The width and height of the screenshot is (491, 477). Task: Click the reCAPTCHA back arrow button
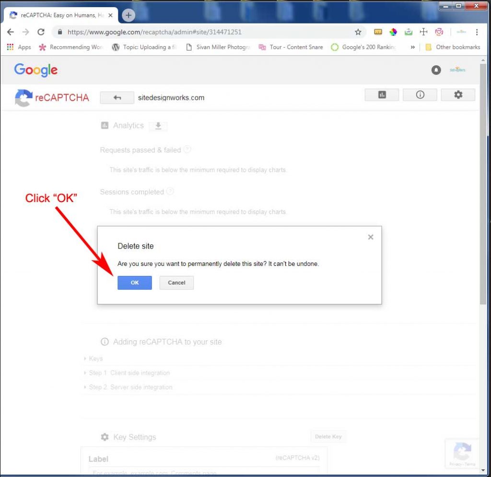tap(117, 97)
